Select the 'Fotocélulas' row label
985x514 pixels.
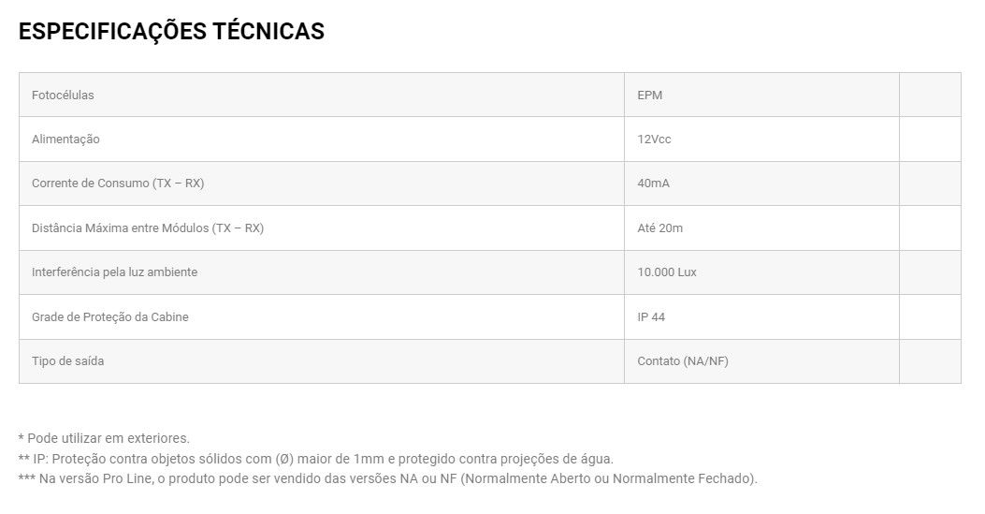tap(63, 95)
